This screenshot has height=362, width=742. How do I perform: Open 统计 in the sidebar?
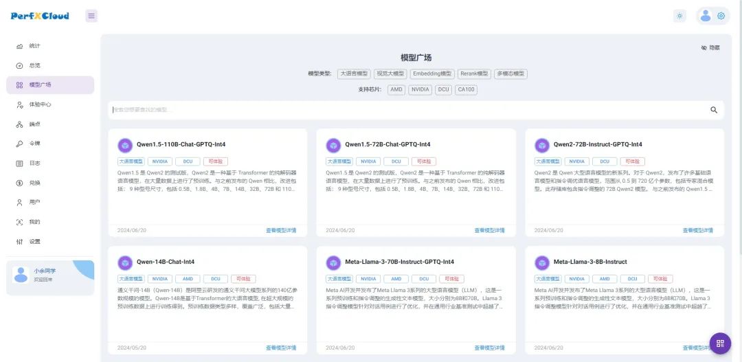[50, 46]
